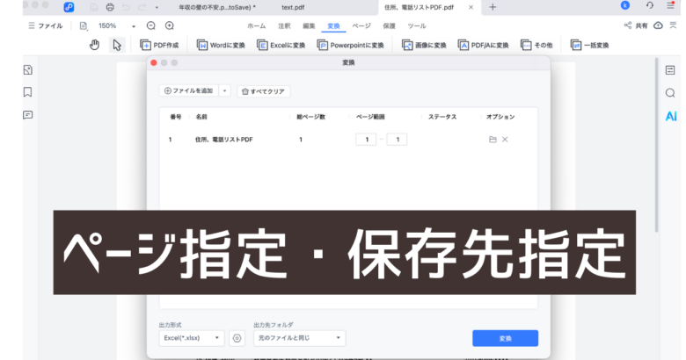The height and width of the screenshot is (360, 686).
Task: Expand the arrow next to ファイルを追加
Action: (225, 90)
